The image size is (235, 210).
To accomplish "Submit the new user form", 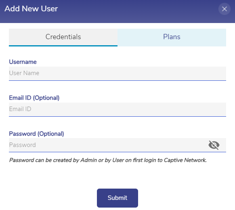I will tap(117, 198).
